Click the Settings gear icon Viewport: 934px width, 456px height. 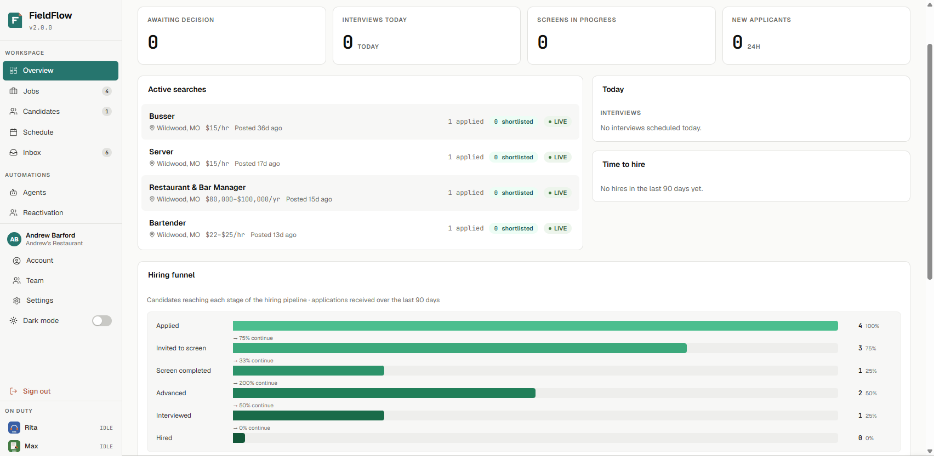point(17,301)
